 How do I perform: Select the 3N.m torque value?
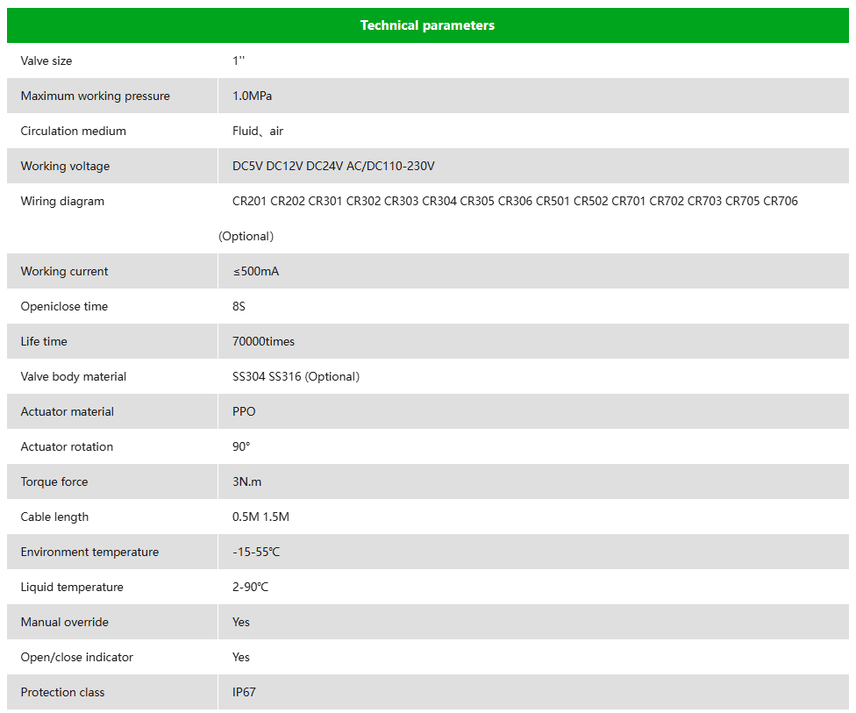click(246, 481)
